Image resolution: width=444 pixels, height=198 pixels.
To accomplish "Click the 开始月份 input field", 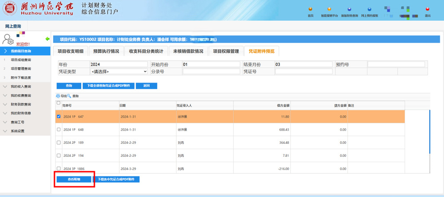I will pos(211,64).
